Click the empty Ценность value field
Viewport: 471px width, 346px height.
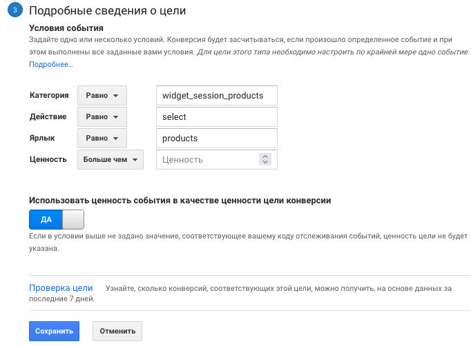pyautogui.click(x=207, y=160)
